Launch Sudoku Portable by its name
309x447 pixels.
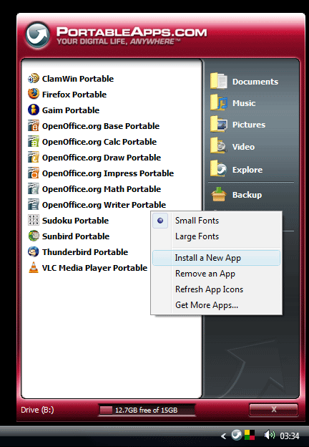75,221
